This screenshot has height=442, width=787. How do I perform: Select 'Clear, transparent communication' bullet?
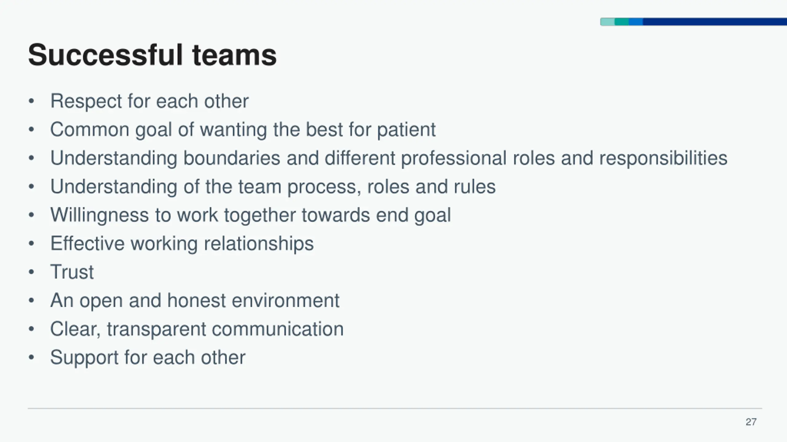pos(197,329)
